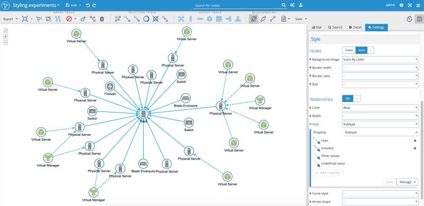424x206 pixels.
Task: Switch to the Stat tab
Action: tap(316, 27)
